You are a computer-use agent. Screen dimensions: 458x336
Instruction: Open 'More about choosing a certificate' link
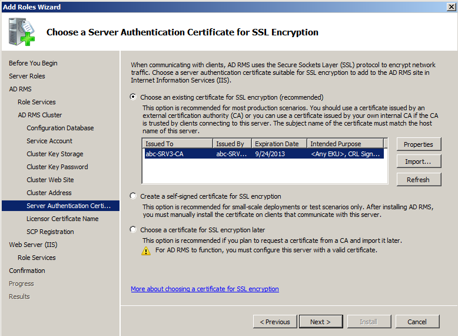coord(205,289)
